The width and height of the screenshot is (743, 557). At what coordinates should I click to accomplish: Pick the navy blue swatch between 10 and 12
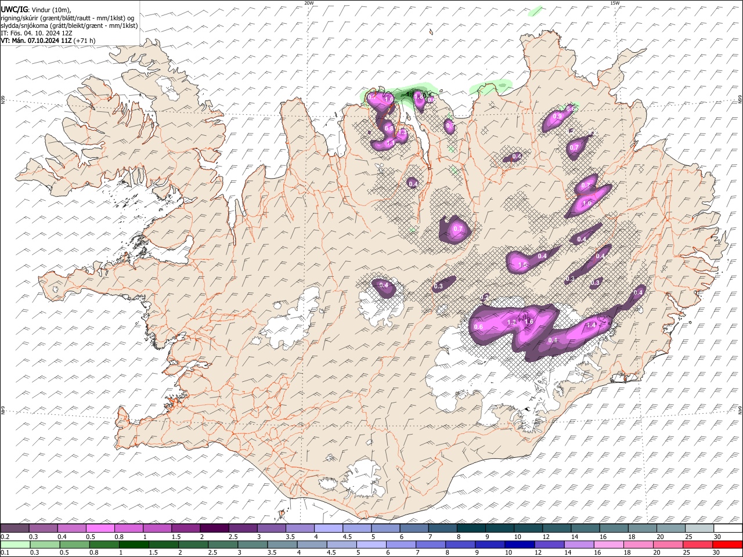[520, 545]
